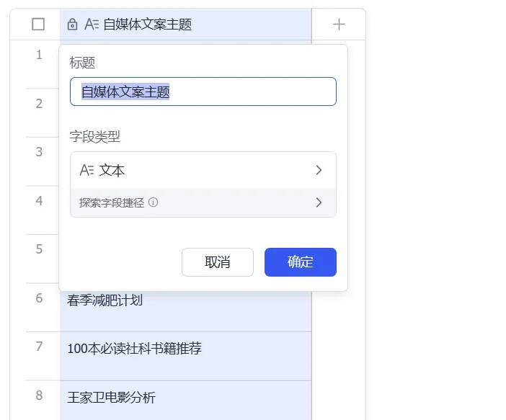Cancel with the 取消 button

[x=218, y=262]
